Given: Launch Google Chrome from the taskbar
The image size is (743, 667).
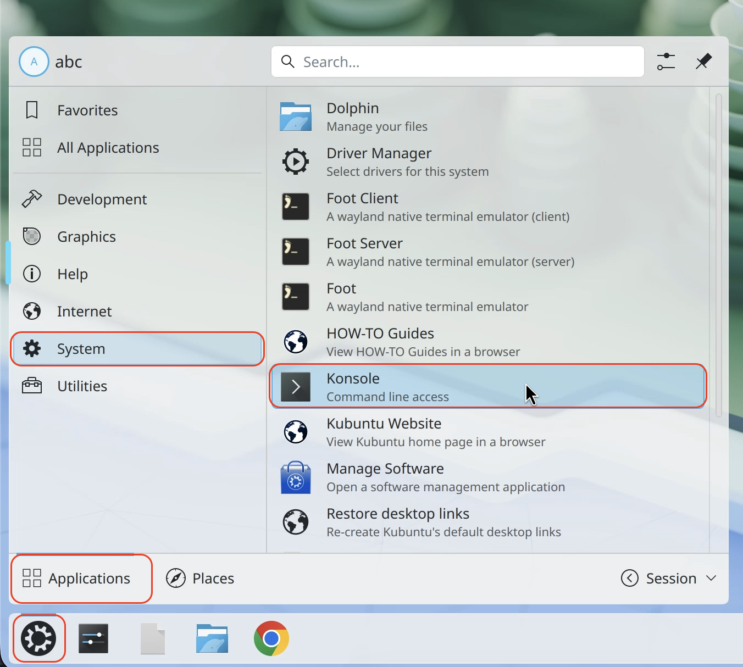Looking at the screenshot, I should (x=271, y=638).
